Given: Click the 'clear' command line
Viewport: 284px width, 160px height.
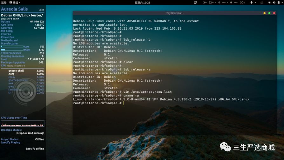Looking at the screenshot, I should point(103,62).
